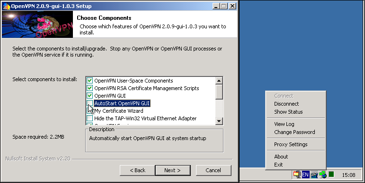Cancel the OpenVPN setup

tap(214, 170)
